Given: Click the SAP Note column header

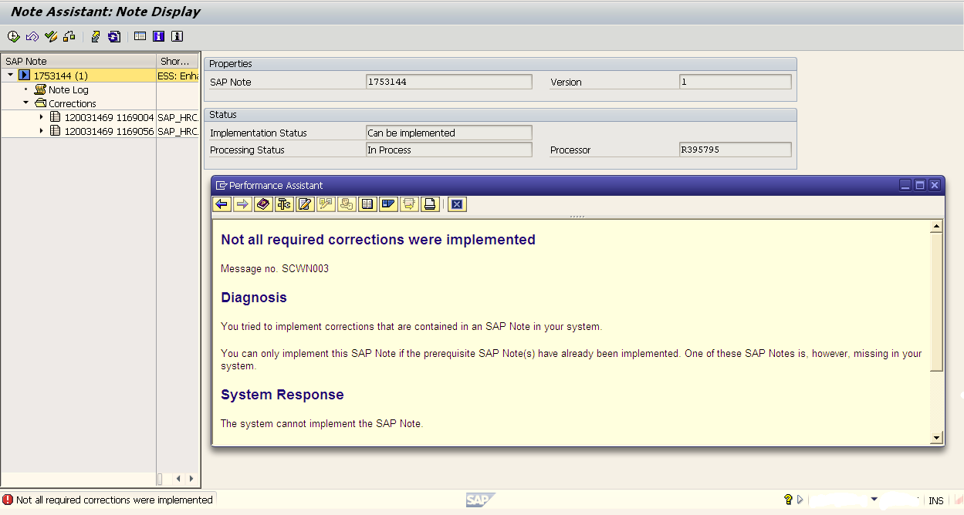Looking at the screenshot, I should pos(79,61).
